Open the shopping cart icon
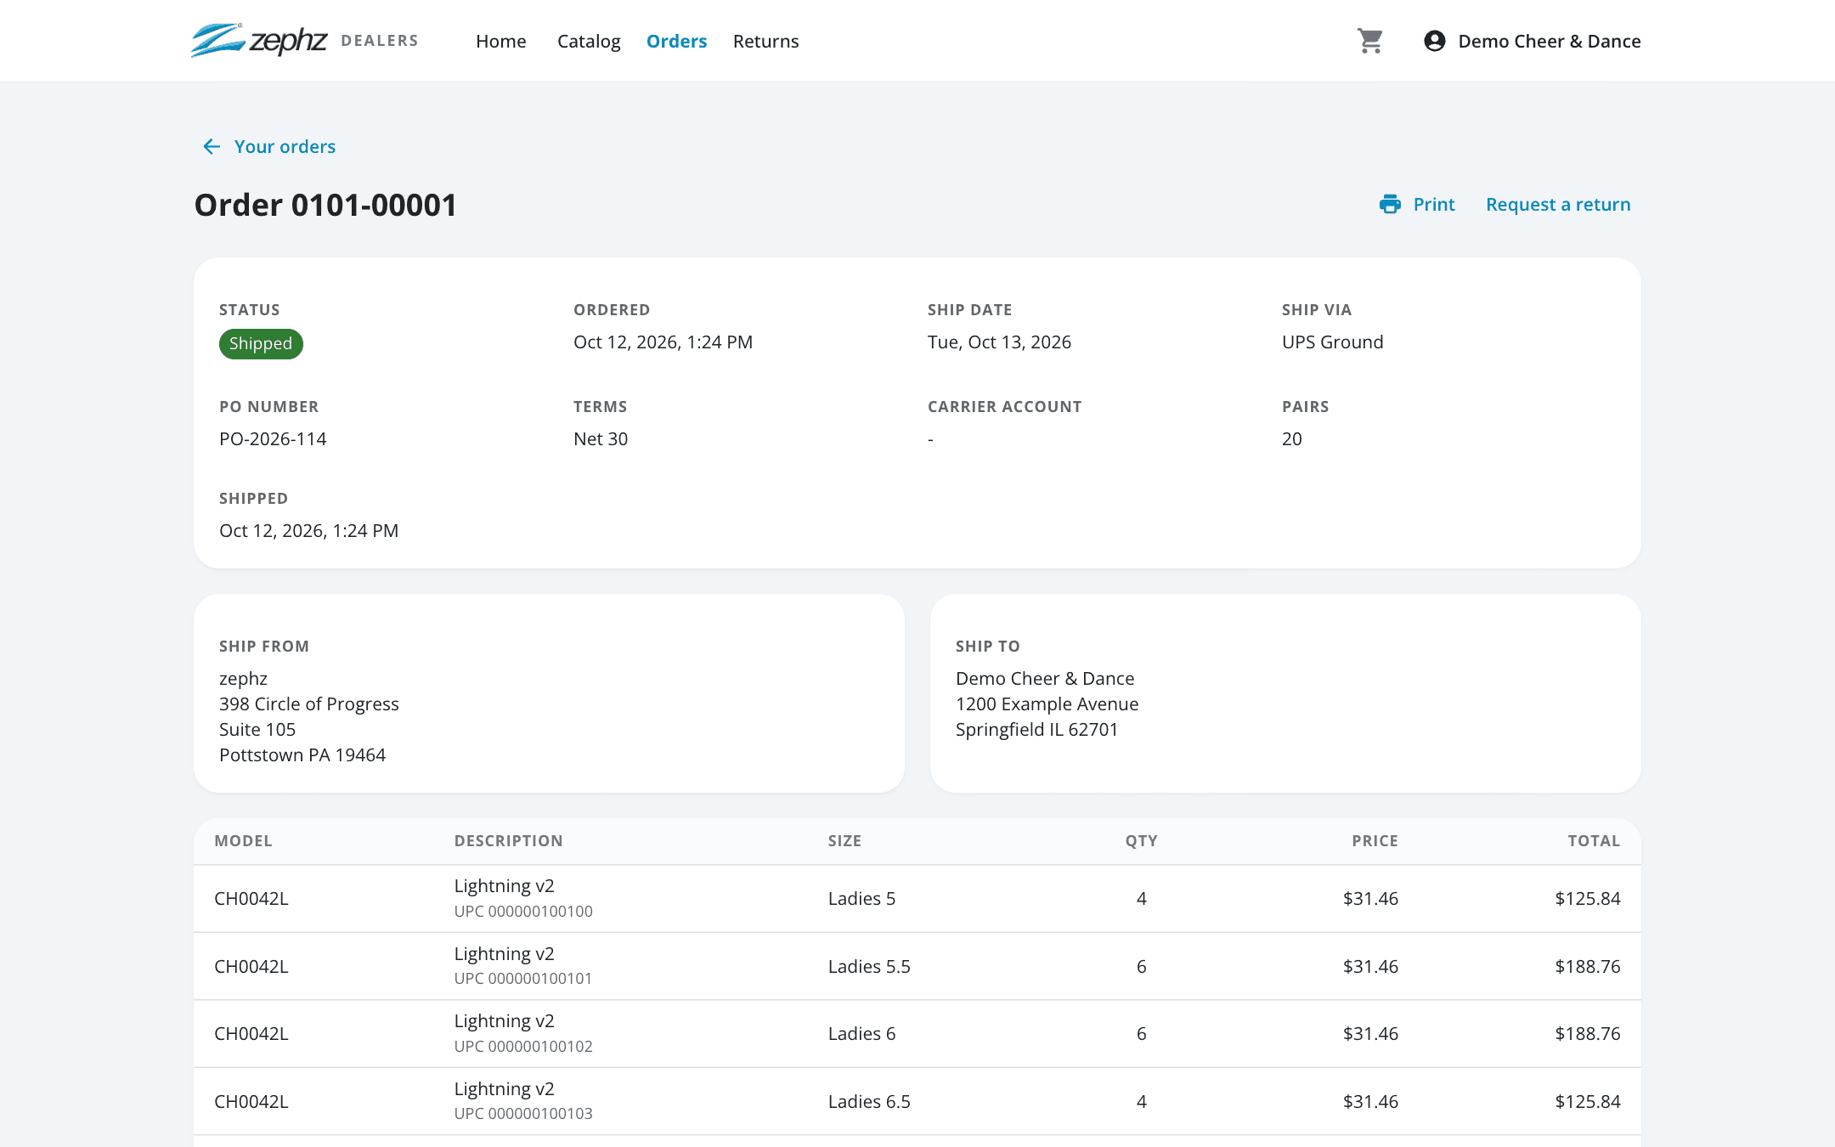1835x1147 pixels. [1369, 41]
